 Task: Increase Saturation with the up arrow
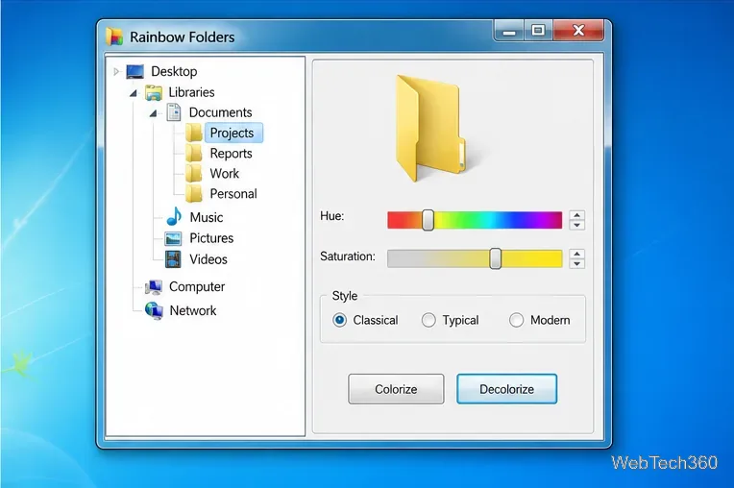tap(576, 254)
